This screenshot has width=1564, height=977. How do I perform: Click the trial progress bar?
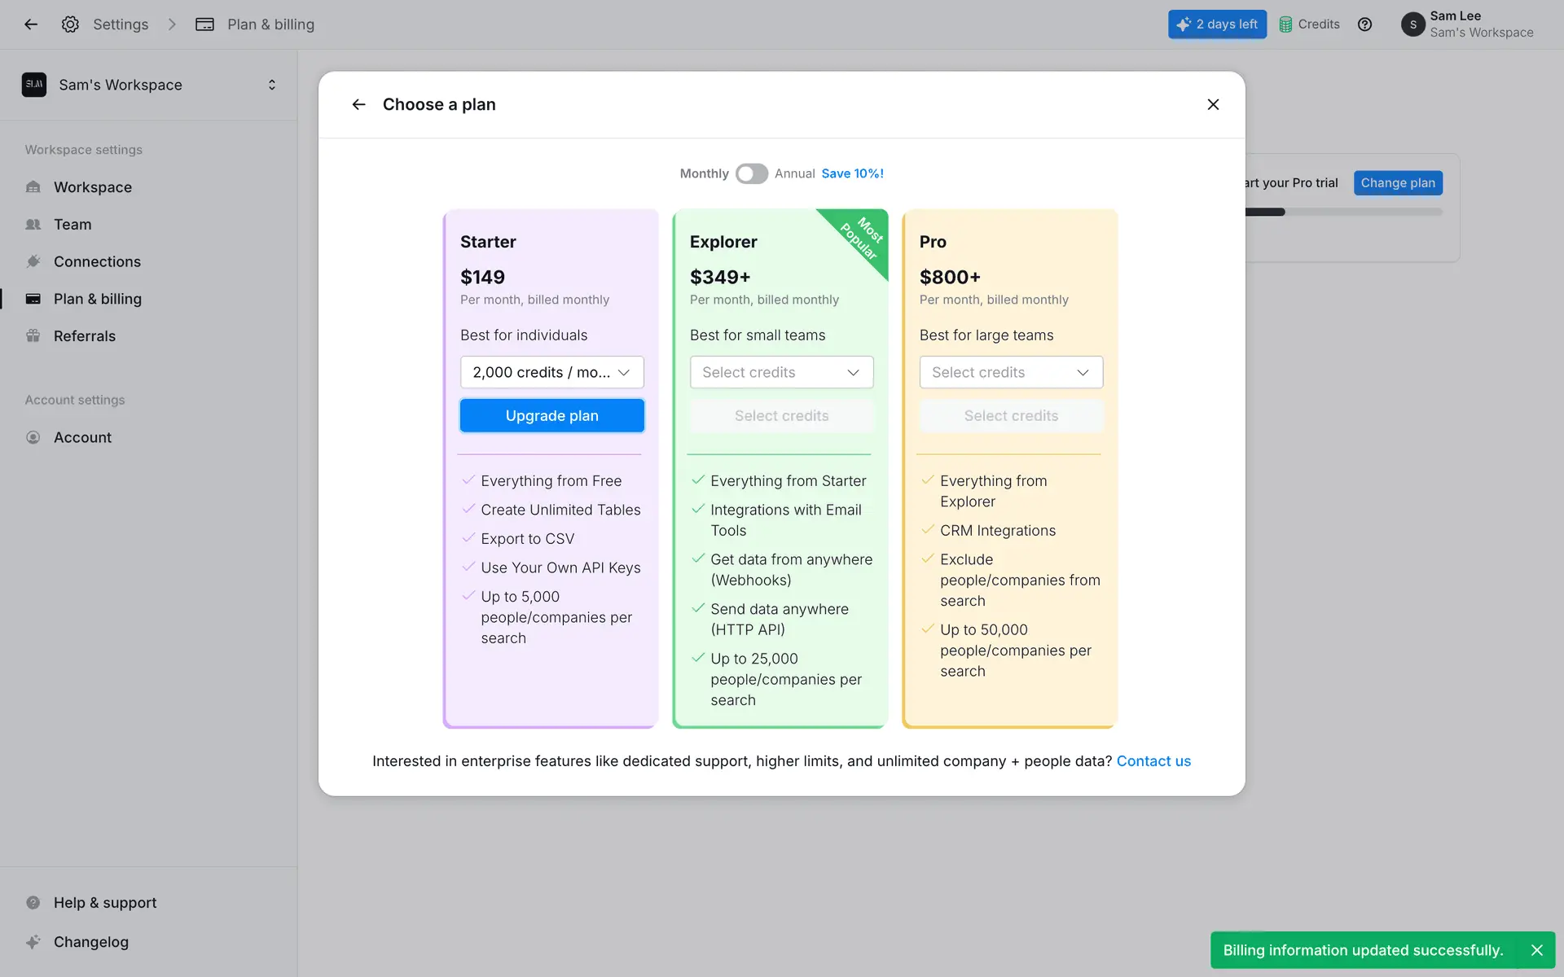[1344, 212]
